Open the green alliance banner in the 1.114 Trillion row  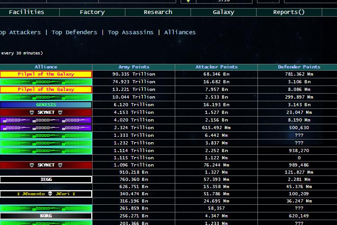pos(46,150)
